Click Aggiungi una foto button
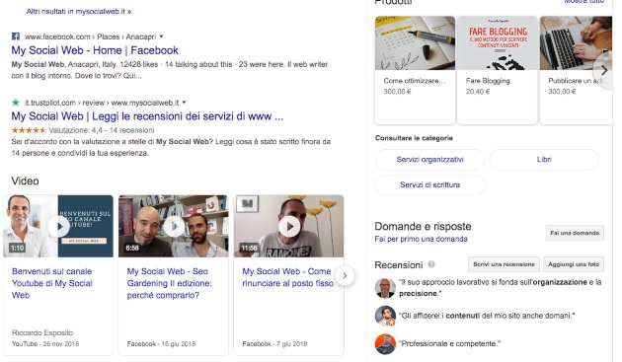 tap(574, 264)
